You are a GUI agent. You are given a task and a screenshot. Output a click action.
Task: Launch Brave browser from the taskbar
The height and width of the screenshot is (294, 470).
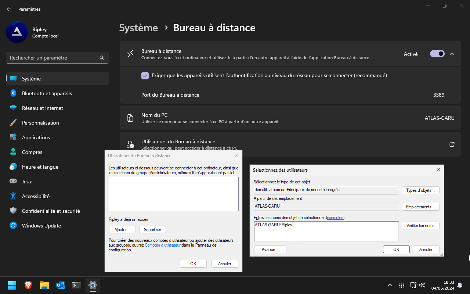28,285
